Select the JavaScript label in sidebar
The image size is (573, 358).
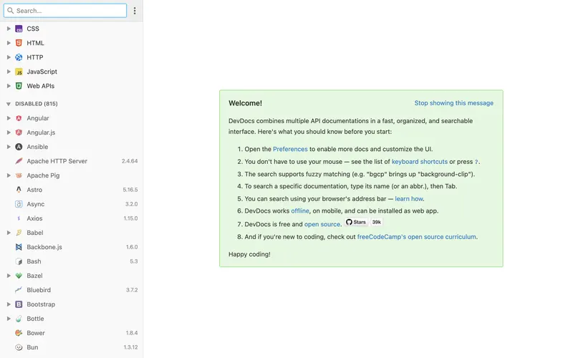point(42,72)
